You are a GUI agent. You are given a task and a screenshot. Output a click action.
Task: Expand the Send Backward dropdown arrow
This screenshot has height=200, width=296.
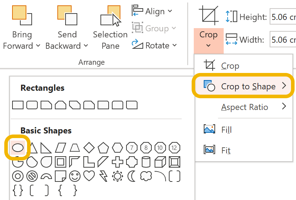(x=85, y=46)
